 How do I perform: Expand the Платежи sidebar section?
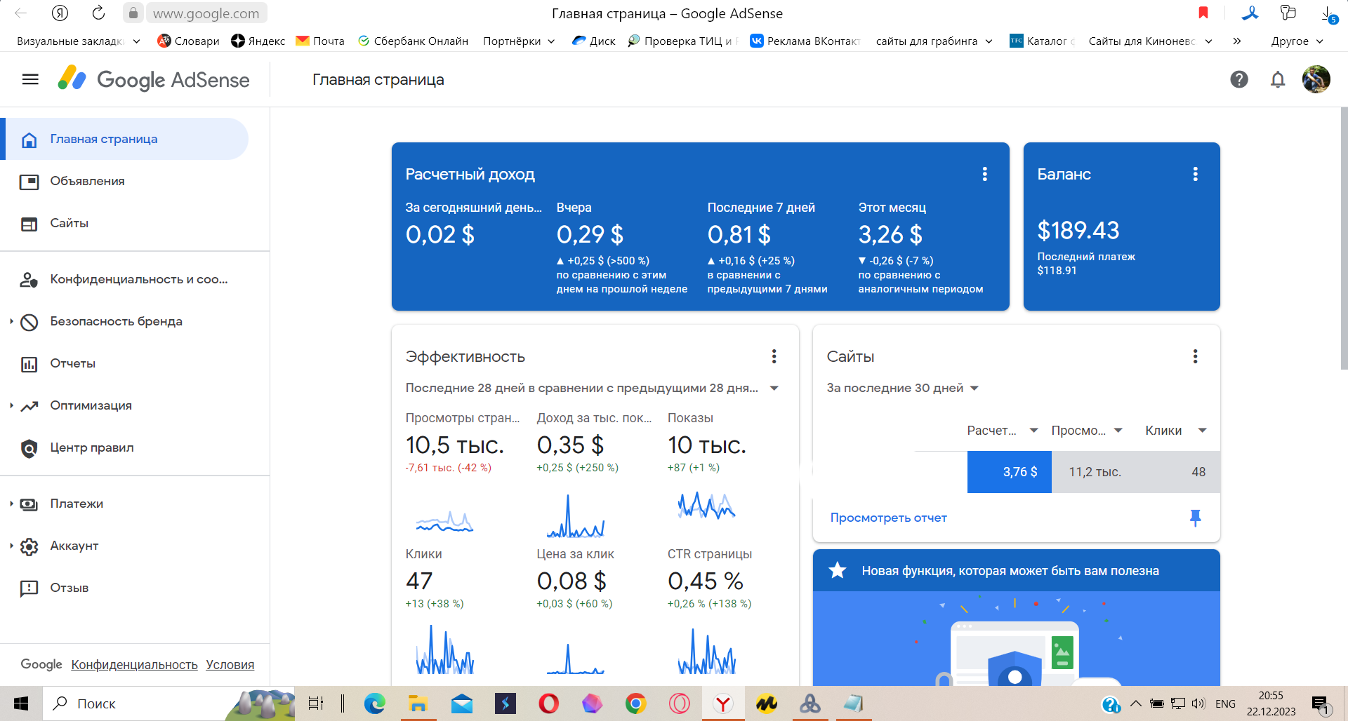tap(11, 504)
